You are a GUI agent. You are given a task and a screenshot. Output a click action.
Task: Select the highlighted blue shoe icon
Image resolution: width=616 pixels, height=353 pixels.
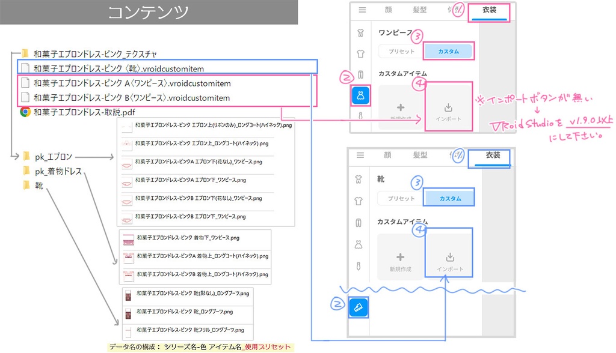point(359,307)
